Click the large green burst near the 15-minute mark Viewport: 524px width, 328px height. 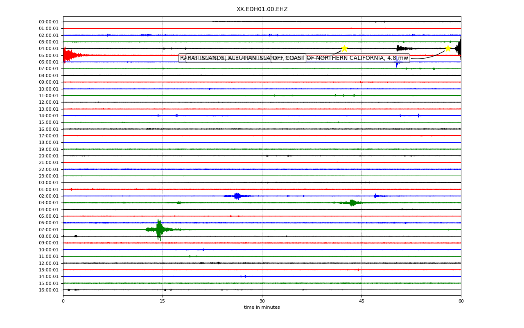(159, 230)
